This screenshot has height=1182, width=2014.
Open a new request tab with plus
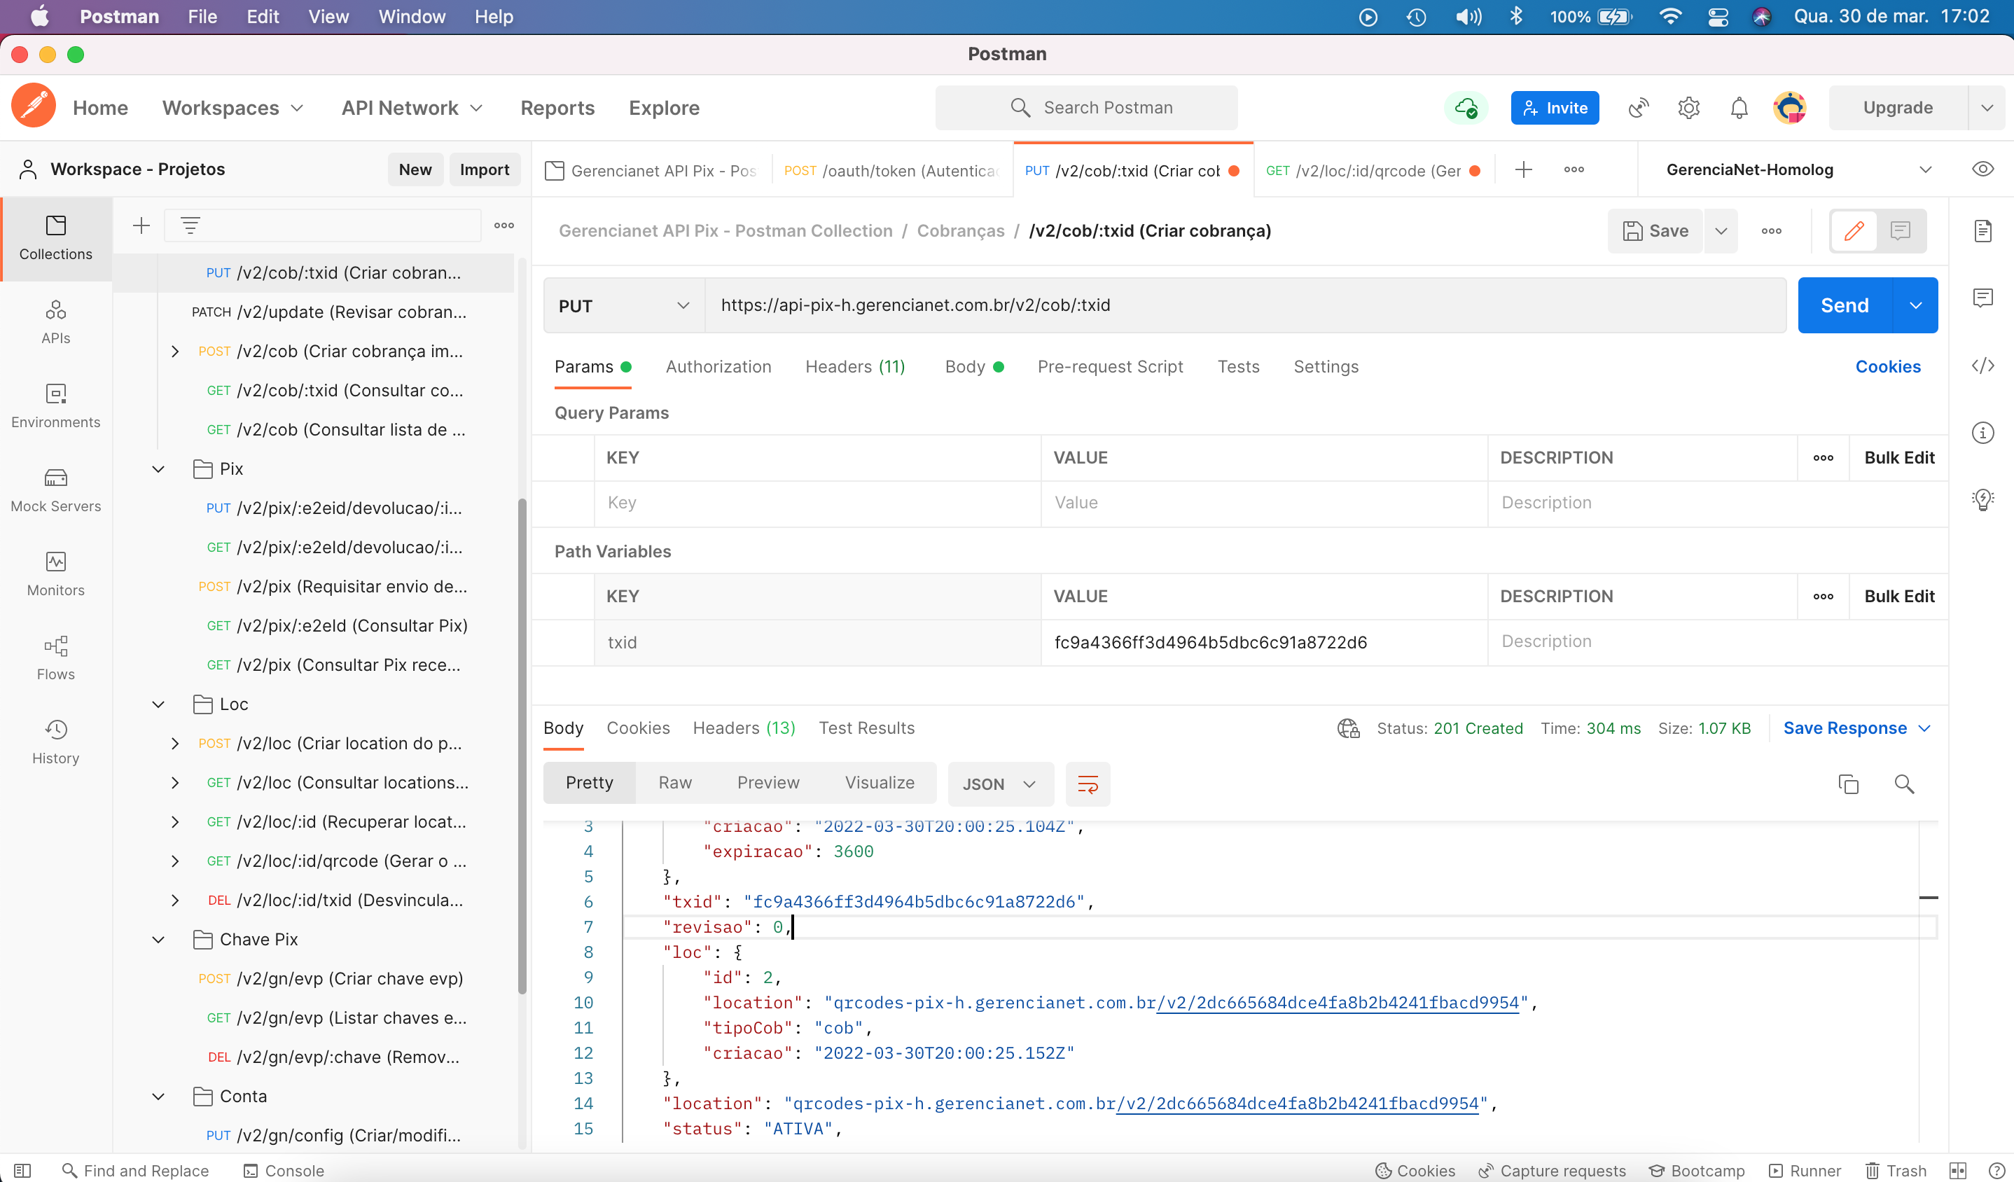pyautogui.click(x=1523, y=169)
